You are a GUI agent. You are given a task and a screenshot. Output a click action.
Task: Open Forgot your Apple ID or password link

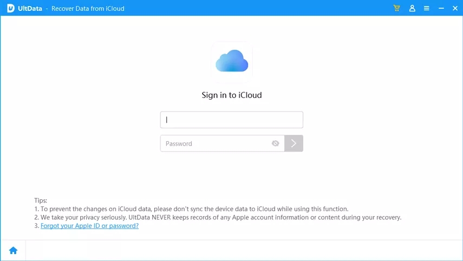pos(89,226)
